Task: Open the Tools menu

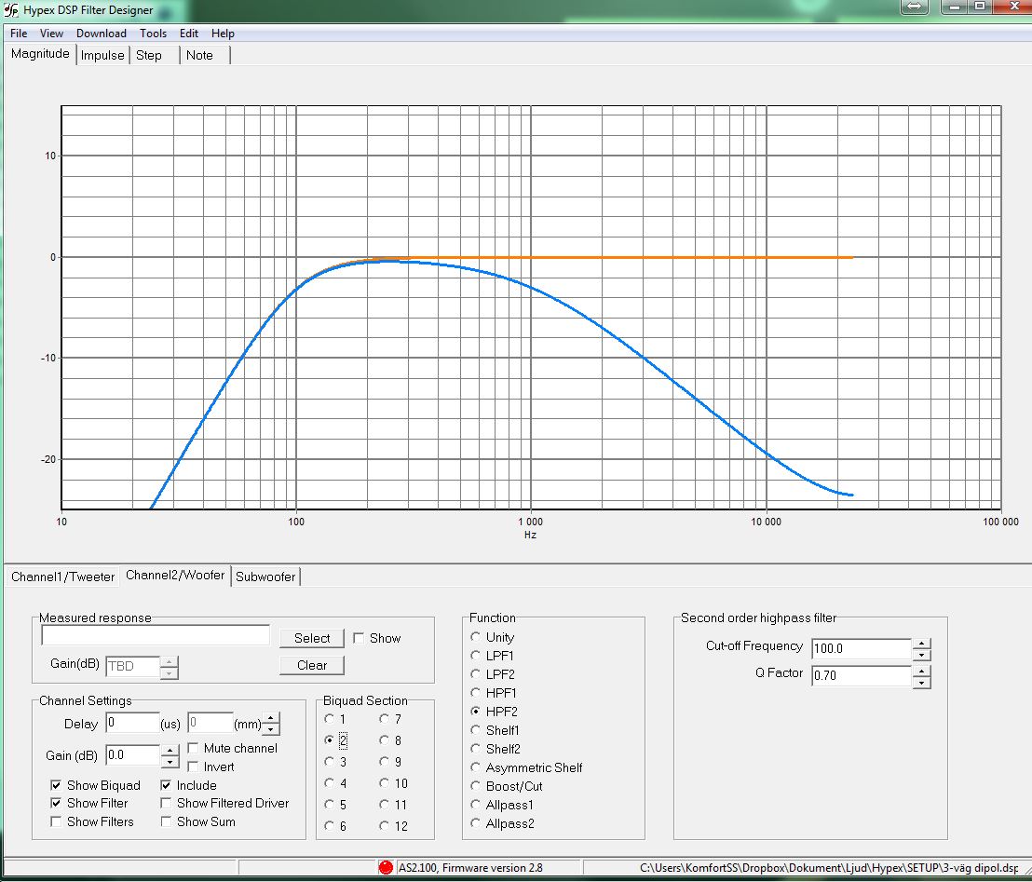Action: tap(153, 34)
